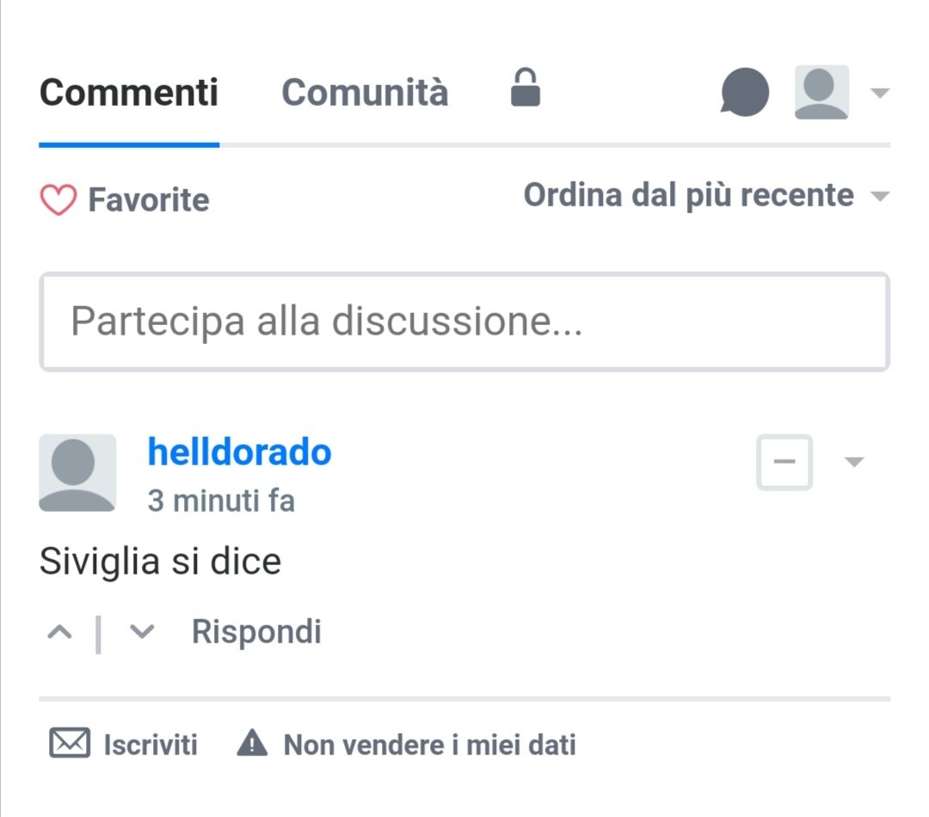Open the notifications speech bubble icon
This screenshot has height=817, width=929.
click(744, 92)
